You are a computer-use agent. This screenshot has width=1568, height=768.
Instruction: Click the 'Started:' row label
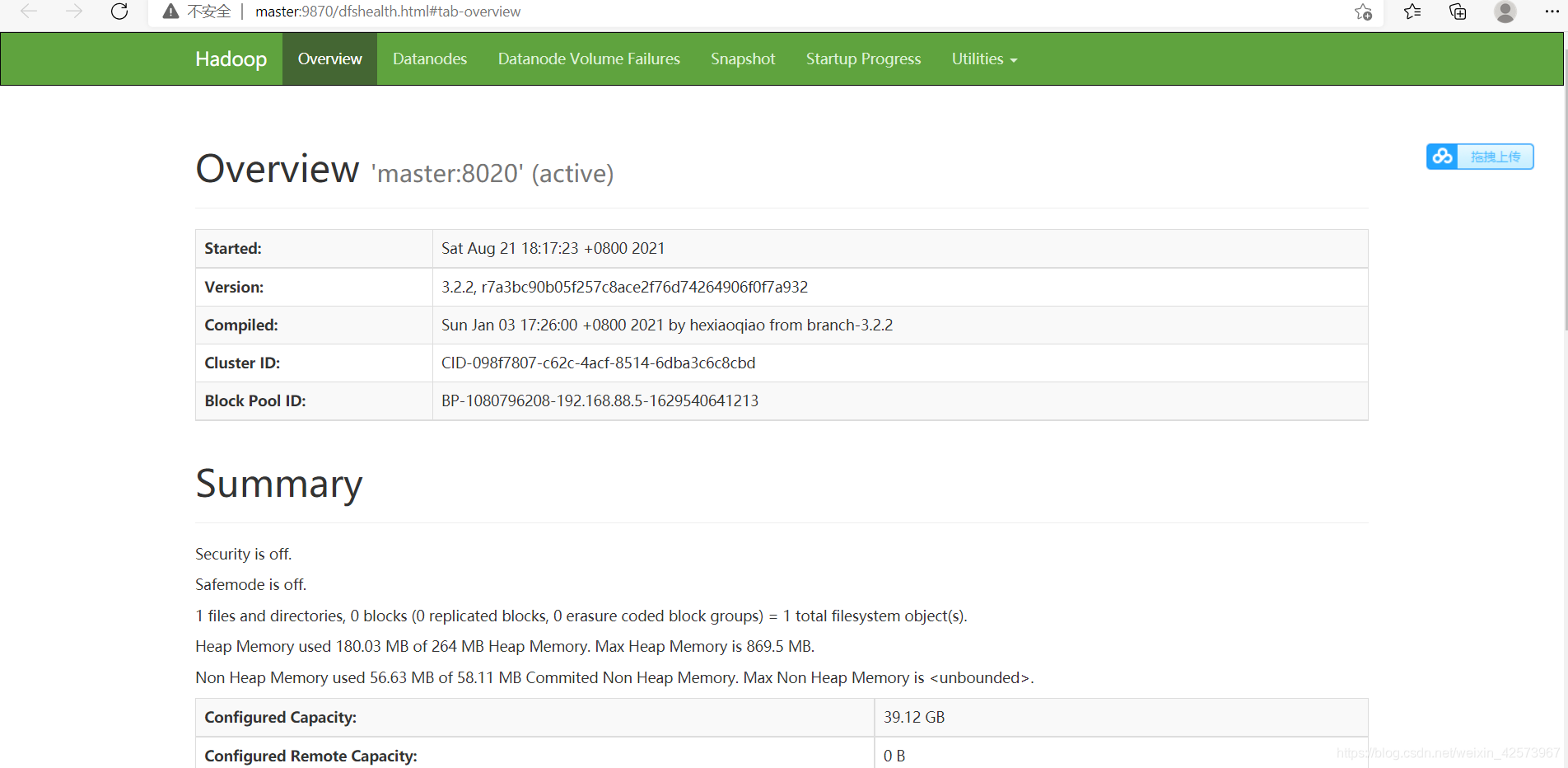[233, 248]
